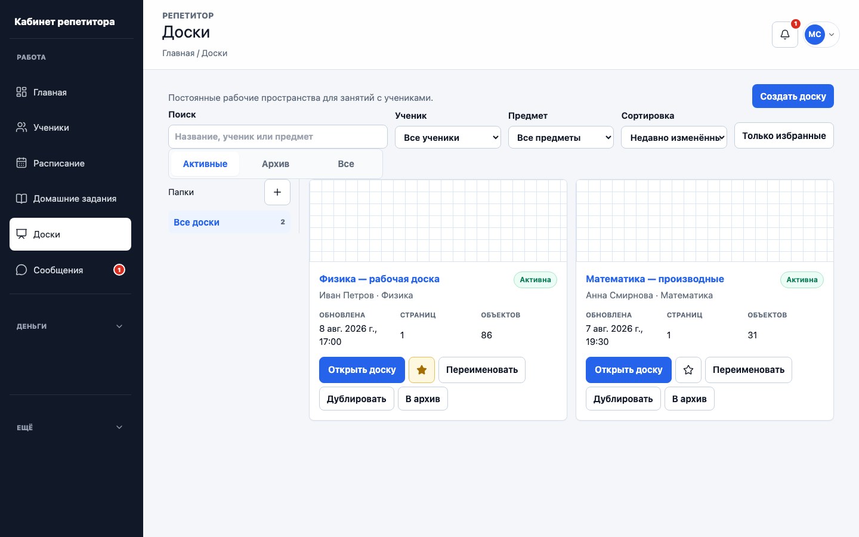Switch to the Архив tab

[276, 163]
